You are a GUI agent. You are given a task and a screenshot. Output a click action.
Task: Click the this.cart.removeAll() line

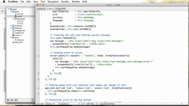point(63,38)
